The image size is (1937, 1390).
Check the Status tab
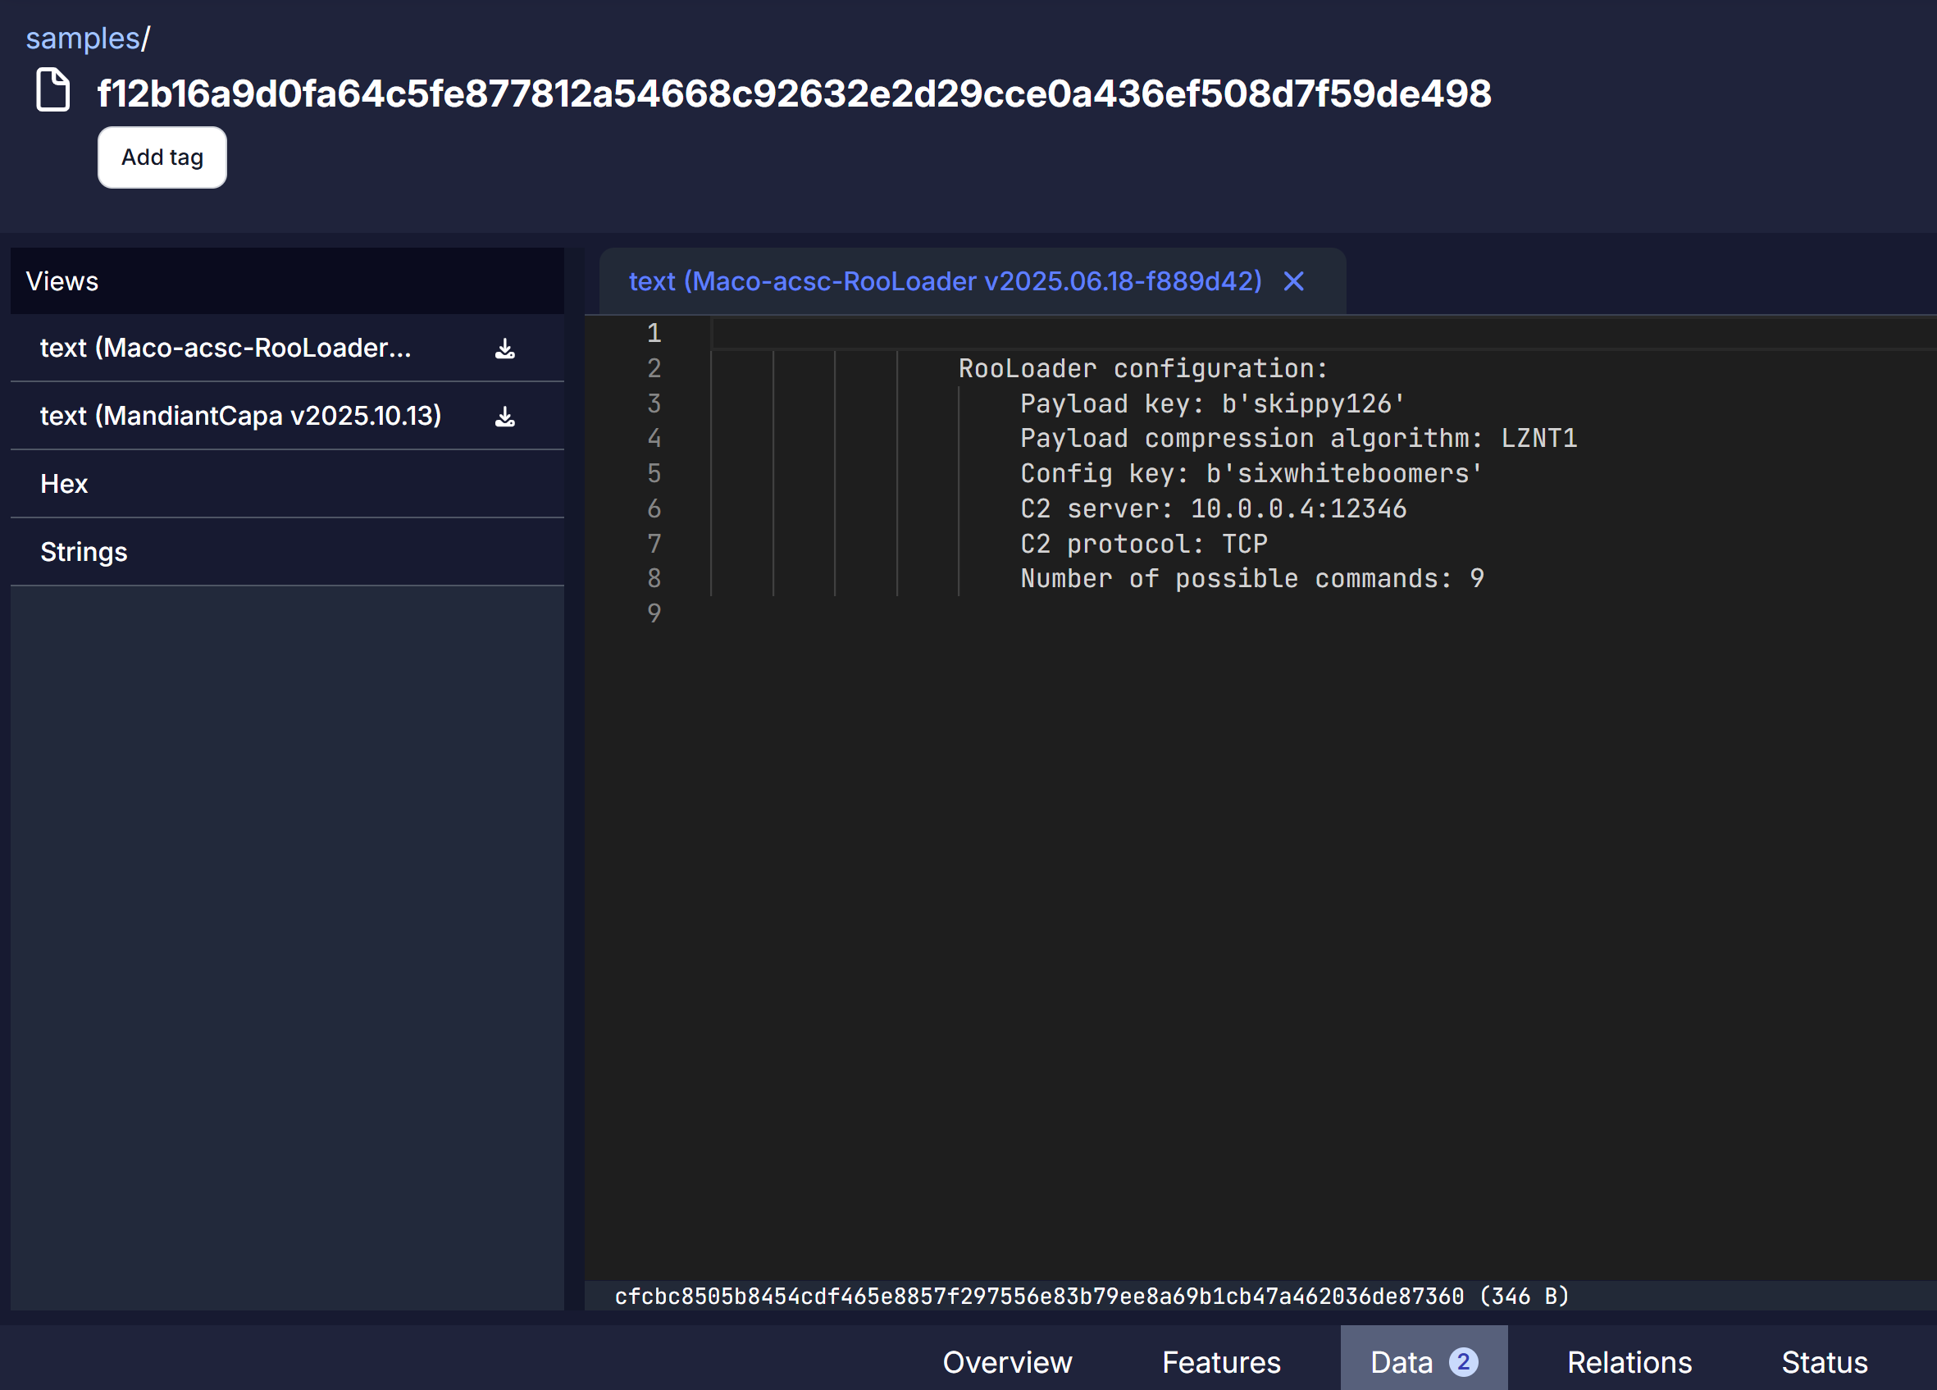(1825, 1362)
